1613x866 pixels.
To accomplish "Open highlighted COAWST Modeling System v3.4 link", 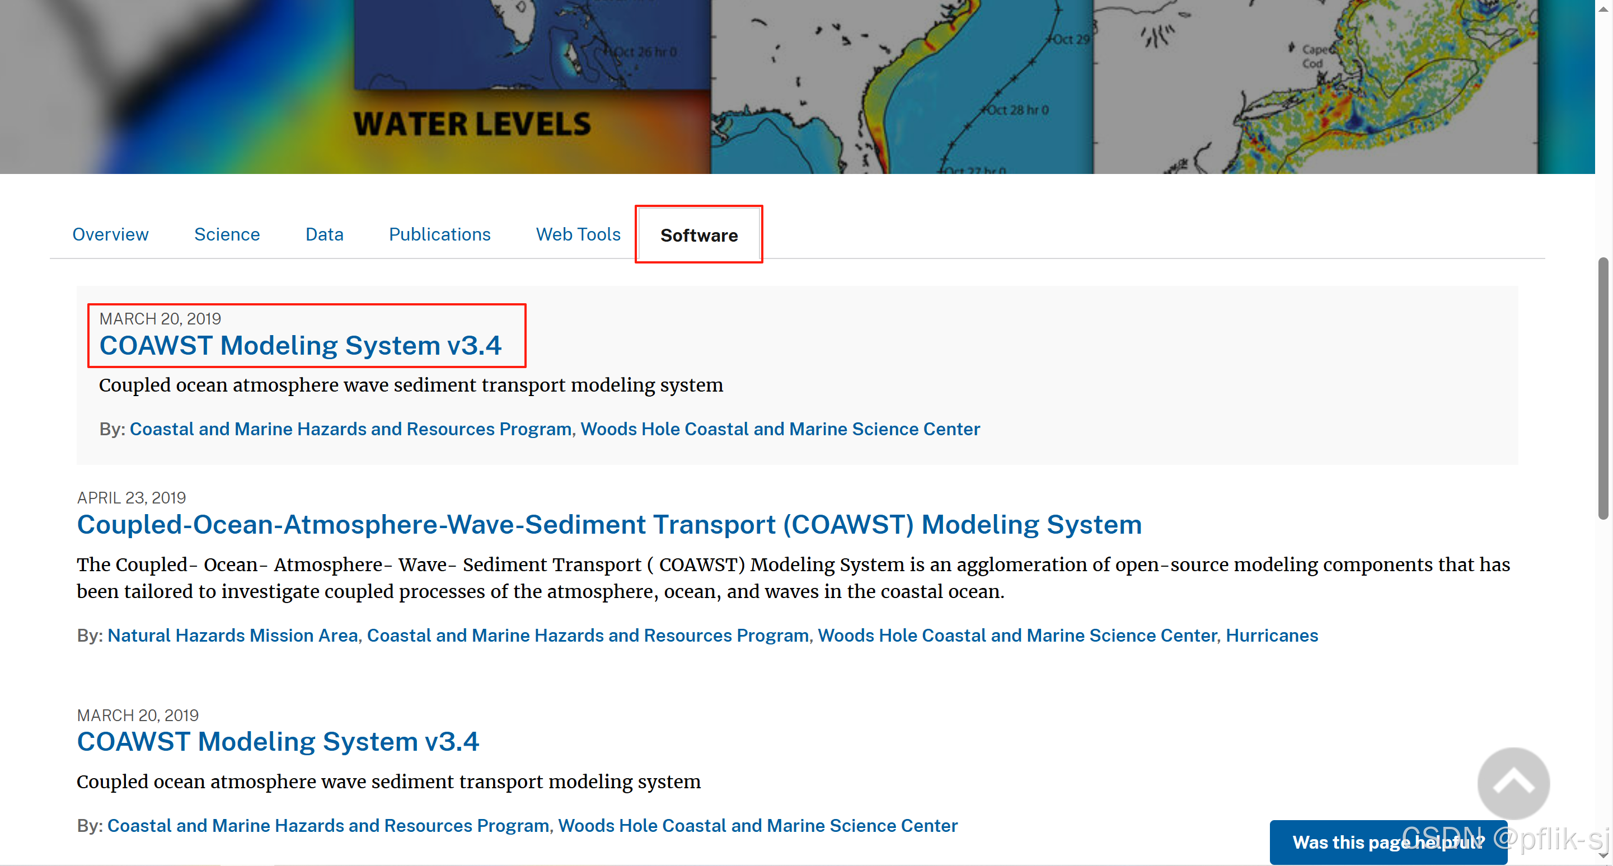I will 301,345.
